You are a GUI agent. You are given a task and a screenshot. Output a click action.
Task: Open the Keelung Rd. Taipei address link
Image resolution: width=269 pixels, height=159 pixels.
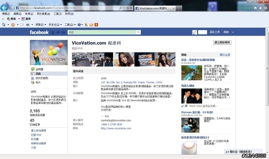(x=132, y=82)
